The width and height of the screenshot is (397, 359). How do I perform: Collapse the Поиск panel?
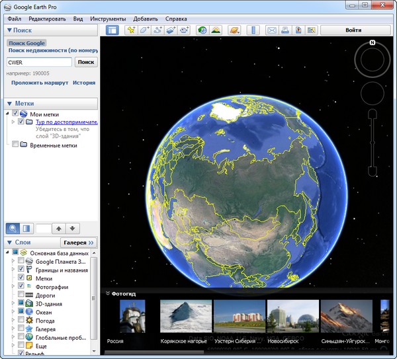[9, 30]
